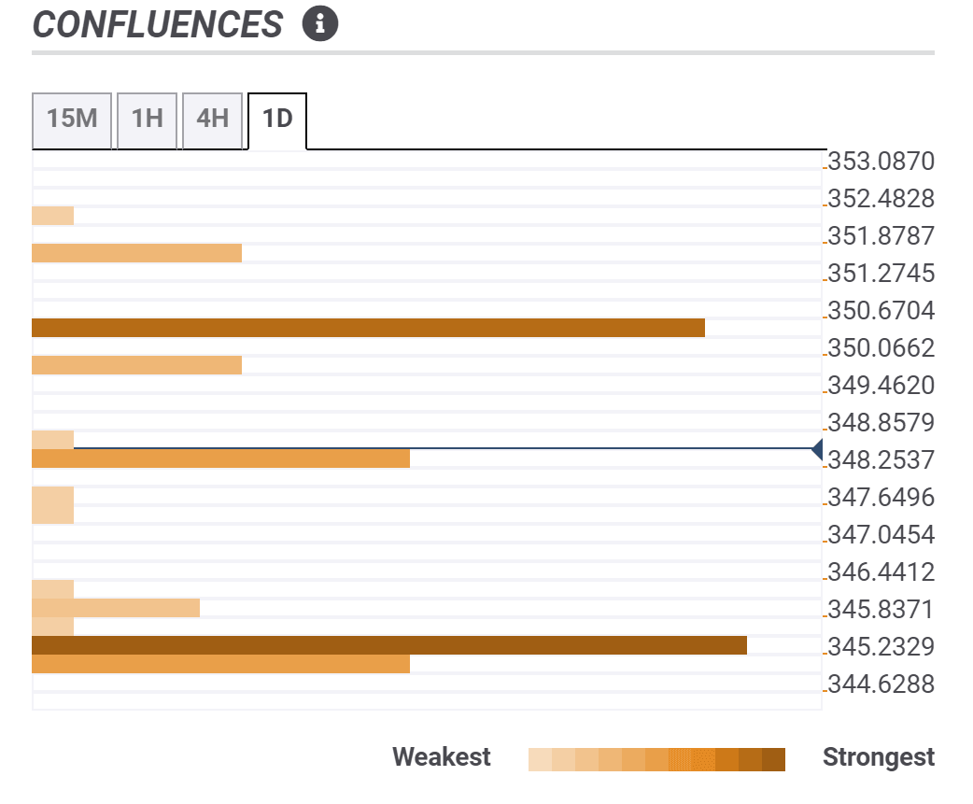Click the Weakest legend label
This screenshot has width=973, height=804.
point(441,757)
